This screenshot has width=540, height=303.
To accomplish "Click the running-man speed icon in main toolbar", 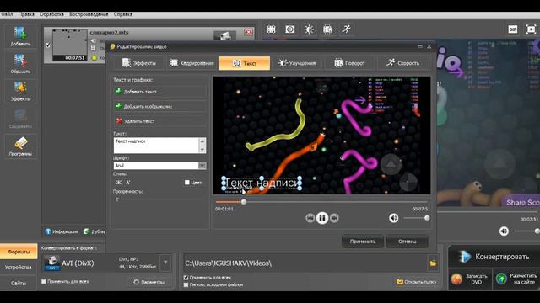I will [x=347, y=29].
